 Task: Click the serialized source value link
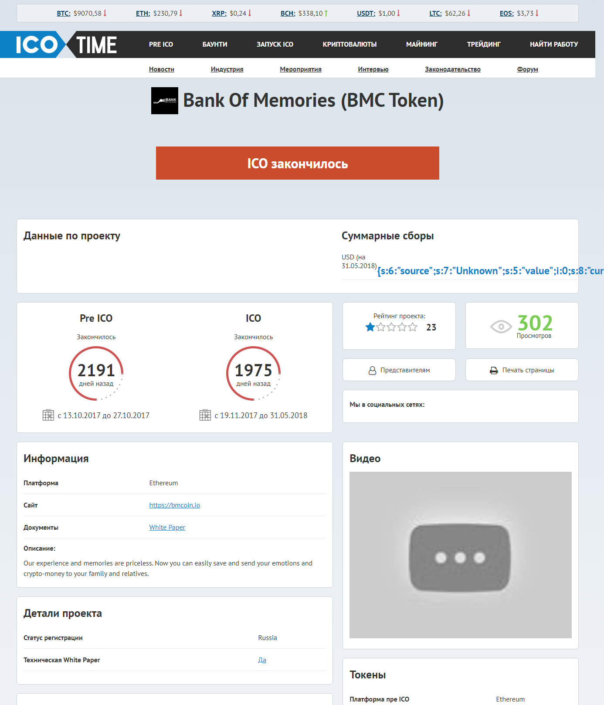pyautogui.click(x=490, y=271)
